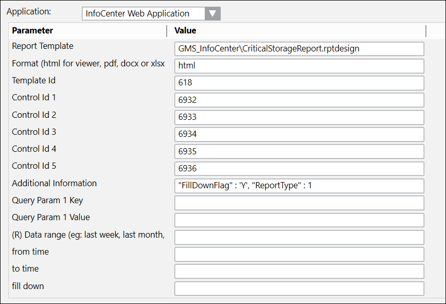
Task: Select the from time input field
Action: 299,254
